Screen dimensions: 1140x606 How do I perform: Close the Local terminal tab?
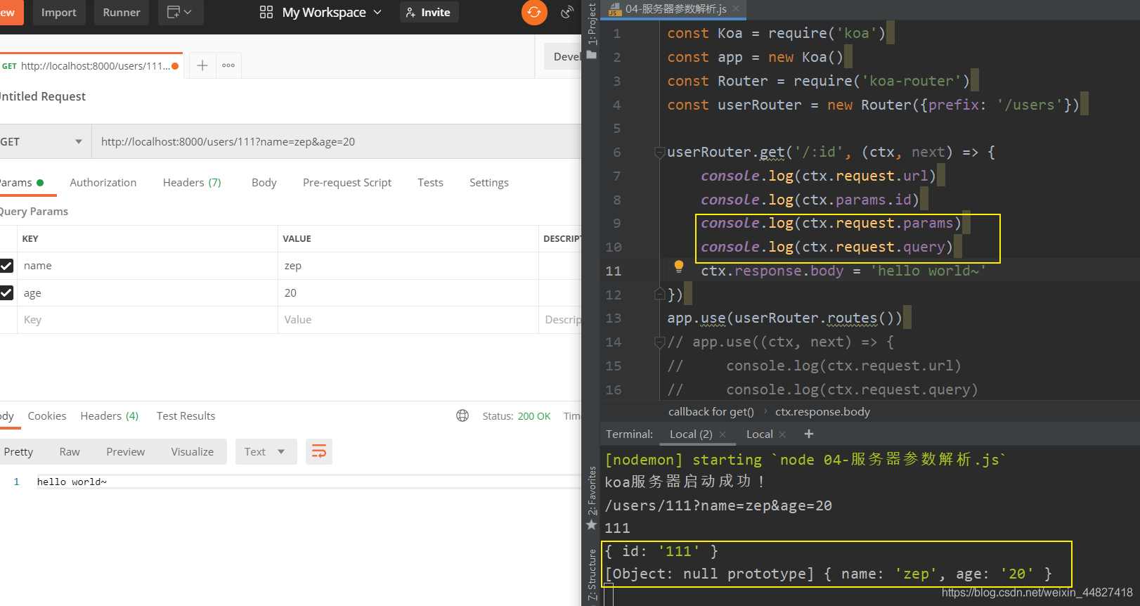pyautogui.click(x=783, y=434)
